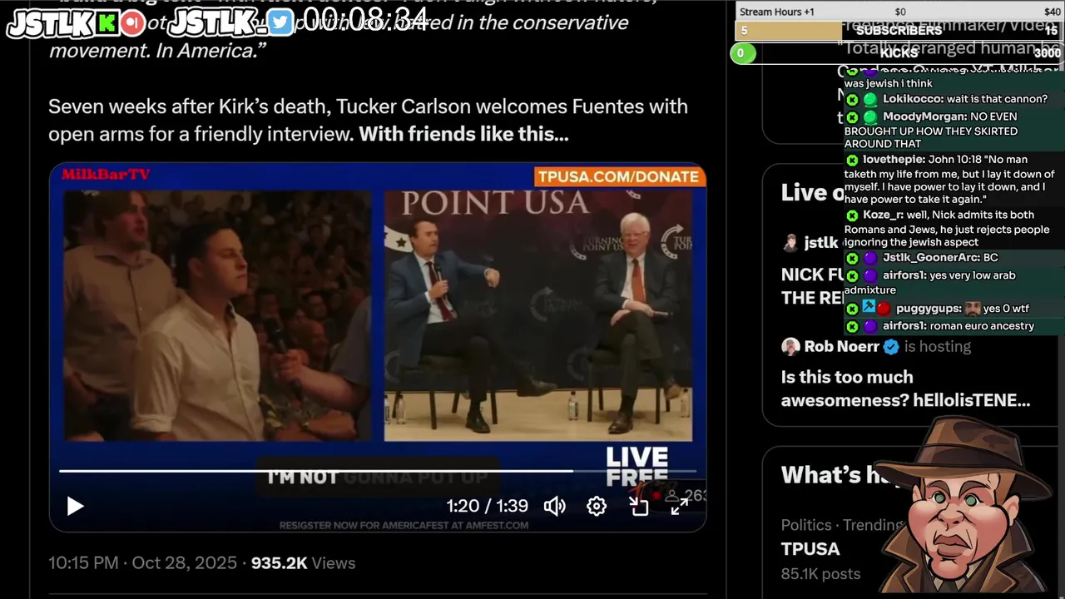Open Rob Noerr's profile avatar
1065x599 pixels.
790,346
